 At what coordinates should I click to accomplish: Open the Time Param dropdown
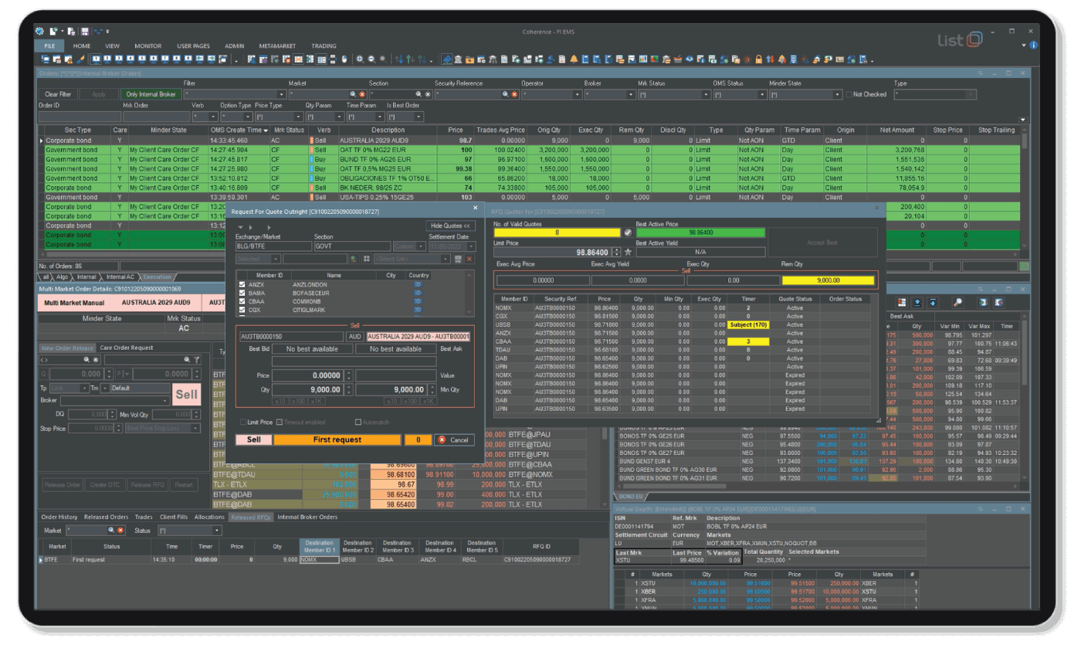click(379, 117)
